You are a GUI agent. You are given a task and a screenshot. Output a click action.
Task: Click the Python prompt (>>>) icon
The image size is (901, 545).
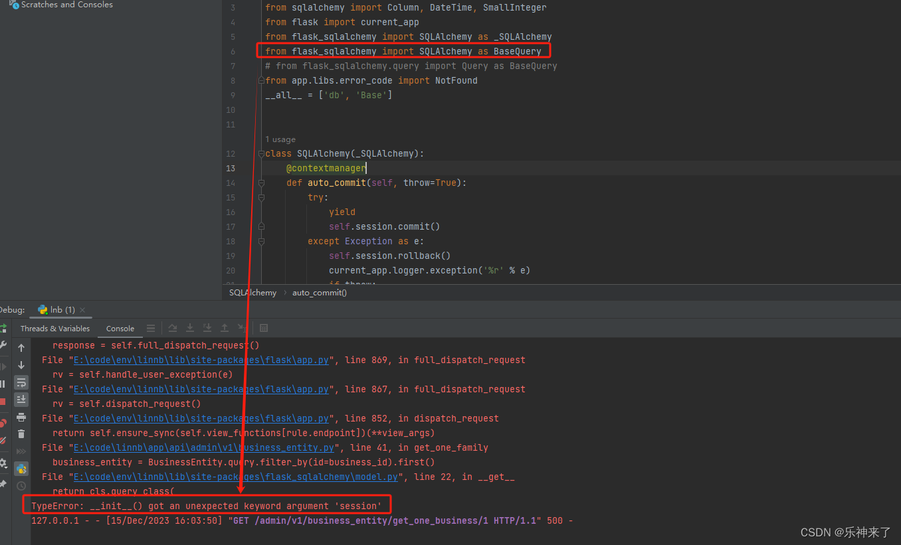[21, 451]
